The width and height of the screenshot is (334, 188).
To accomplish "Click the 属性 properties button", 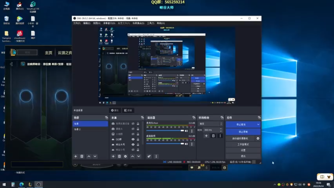I will 115,110.
